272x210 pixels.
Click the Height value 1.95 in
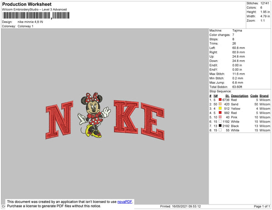[x=265, y=12]
